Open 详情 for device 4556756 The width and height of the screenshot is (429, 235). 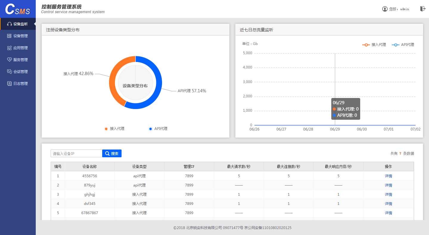(x=388, y=176)
